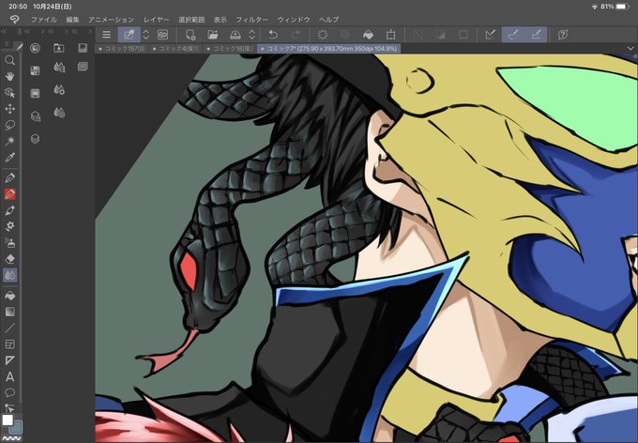Open レイヤー menu
Screen dimensions: 638x443
pyautogui.click(x=157, y=20)
